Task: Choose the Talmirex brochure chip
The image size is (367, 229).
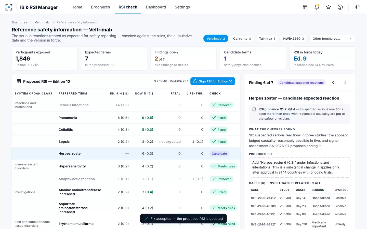Action: pos(267,39)
